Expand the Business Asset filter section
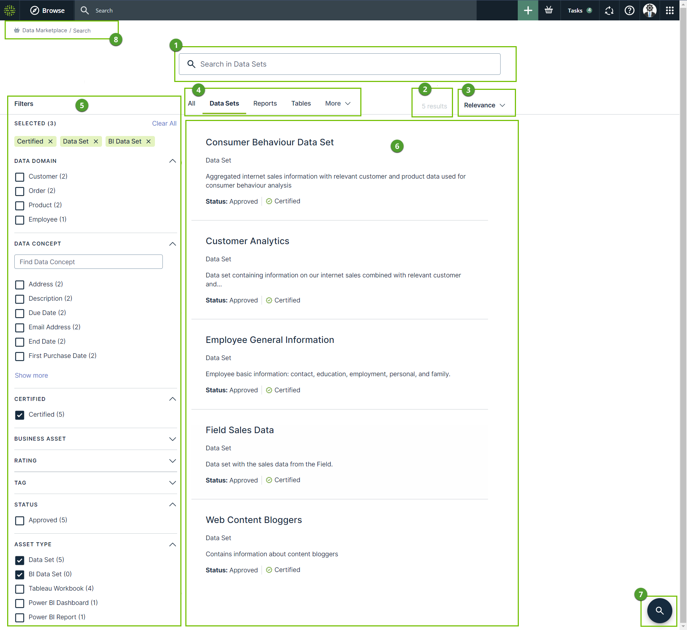Viewport: 687px width, 630px height. [172, 439]
